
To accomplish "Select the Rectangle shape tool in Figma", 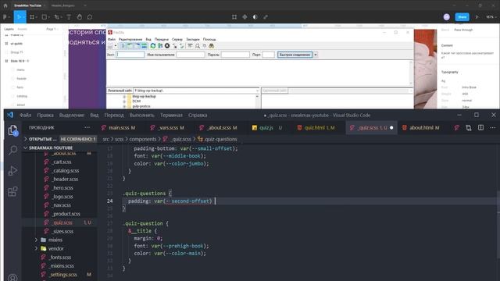I will click(x=45, y=17).
